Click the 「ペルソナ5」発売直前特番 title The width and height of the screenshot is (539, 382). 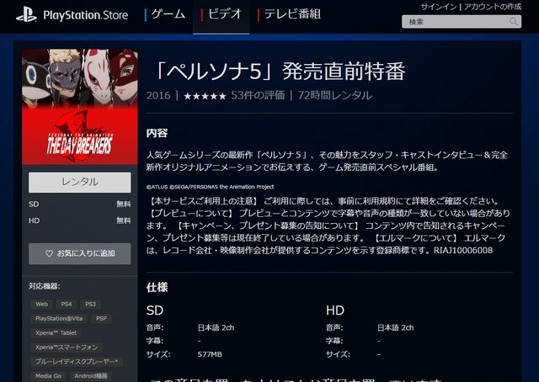279,72
